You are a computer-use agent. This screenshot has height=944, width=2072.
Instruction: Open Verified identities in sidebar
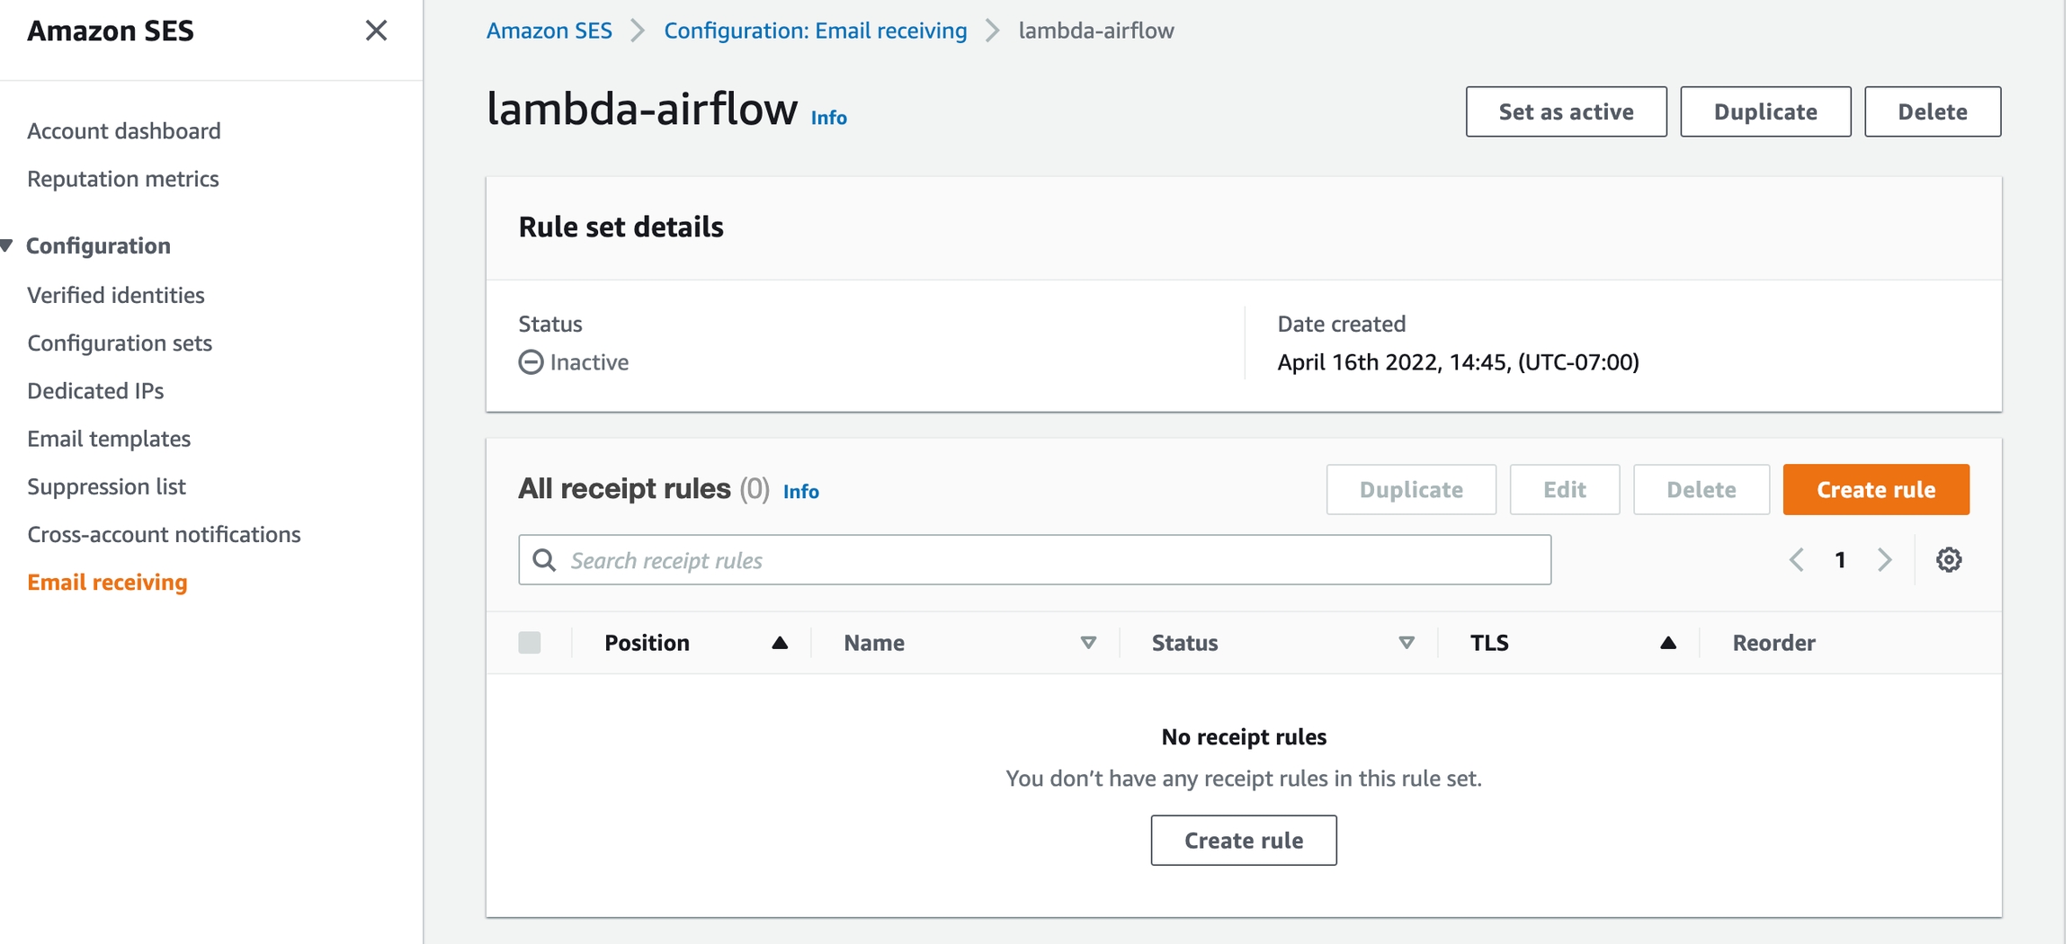(116, 295)
